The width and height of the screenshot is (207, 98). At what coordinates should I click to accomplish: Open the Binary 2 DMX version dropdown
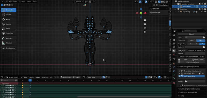(192, 50)
